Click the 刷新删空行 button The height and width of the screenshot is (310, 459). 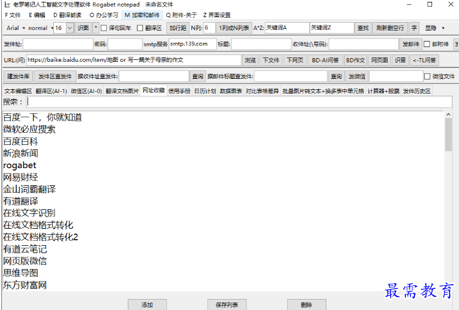pyautogui.click(x=390, y=28)
